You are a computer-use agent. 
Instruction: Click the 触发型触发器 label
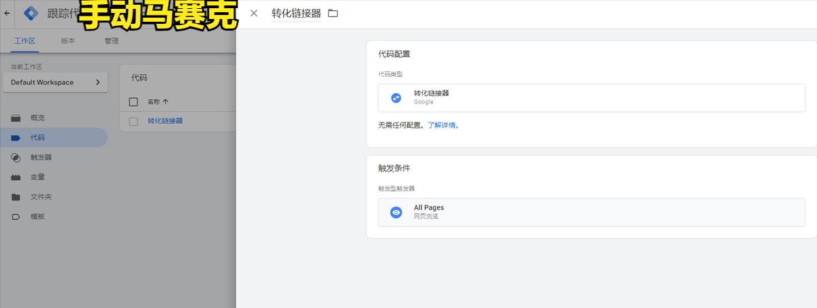pyautogui.click(x=396, y=188)
